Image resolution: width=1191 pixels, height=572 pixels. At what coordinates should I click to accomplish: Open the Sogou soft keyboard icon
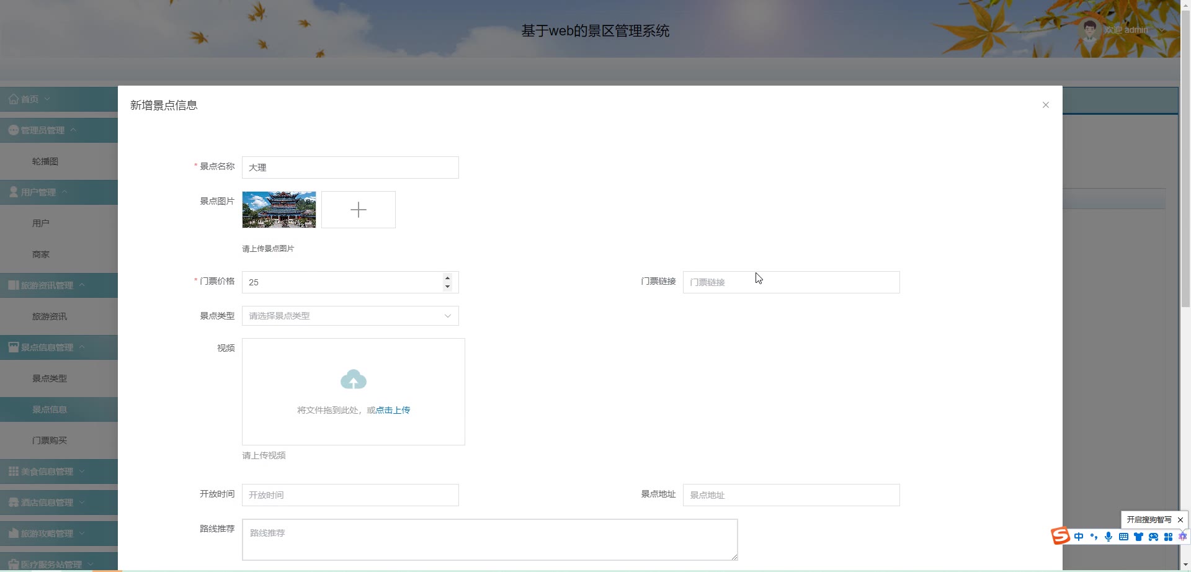tap(1123, 537)
